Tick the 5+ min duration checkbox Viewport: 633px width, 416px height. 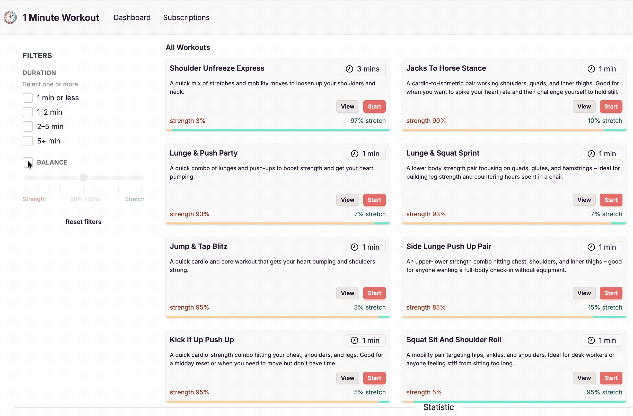28,141
